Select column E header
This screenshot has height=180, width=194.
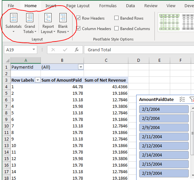tap(159, 60)
